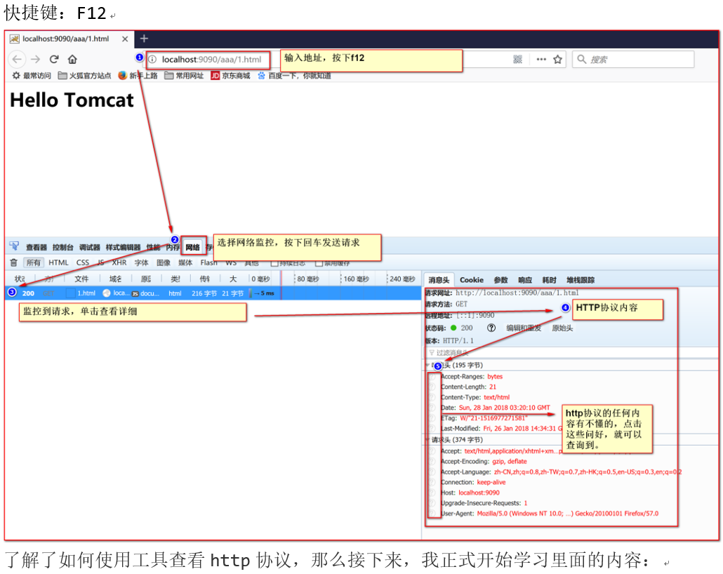Open the 性能 devtools tab
This screenshot has width=723, height=574.
[152, 247]
